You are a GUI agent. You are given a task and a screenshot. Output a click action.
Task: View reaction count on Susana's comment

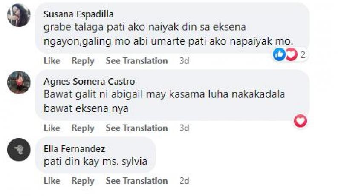pyautogui.click(x=303, y=54)
